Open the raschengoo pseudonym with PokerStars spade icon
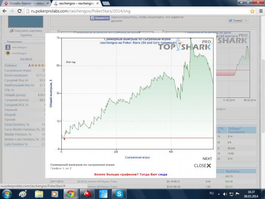Viewport: 265px width, 199px height. point(19,53)
